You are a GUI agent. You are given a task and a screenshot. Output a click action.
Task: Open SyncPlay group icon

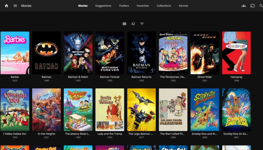click(244, 6)
